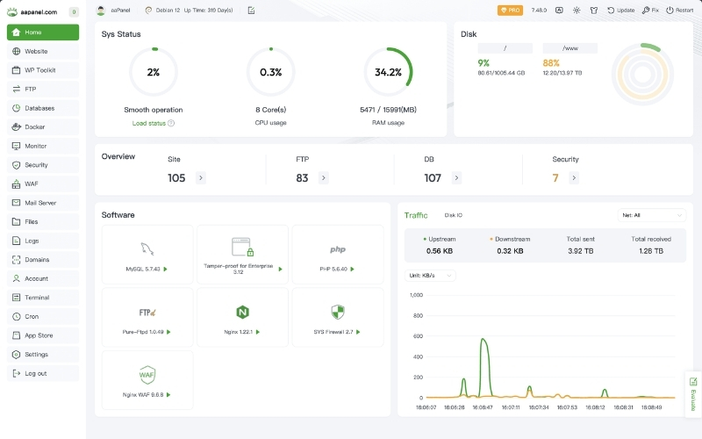
Task: Toggle the Upstream legend series in Traffic chart
Action: click(x=440, y=239)
